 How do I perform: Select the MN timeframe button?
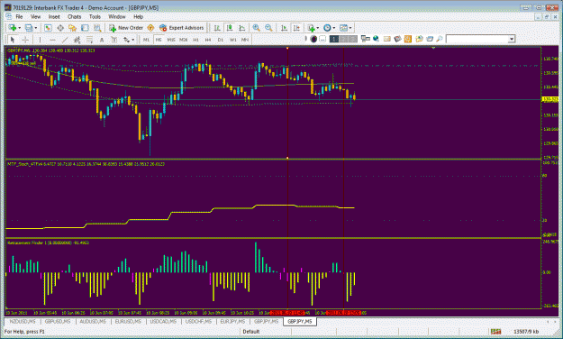(245, 40)
